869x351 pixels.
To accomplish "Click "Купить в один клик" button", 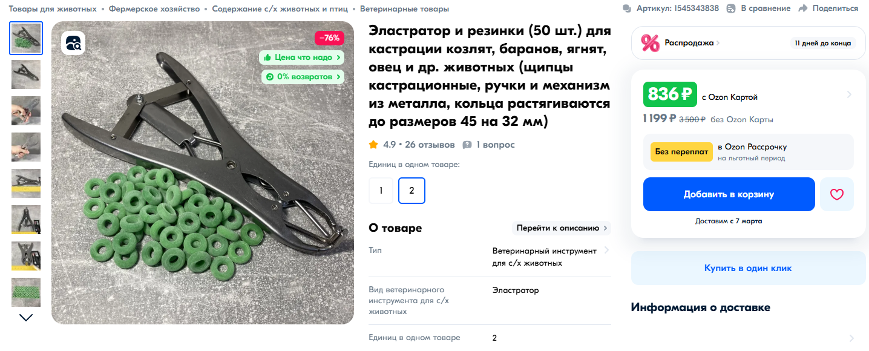I will 748,268.
